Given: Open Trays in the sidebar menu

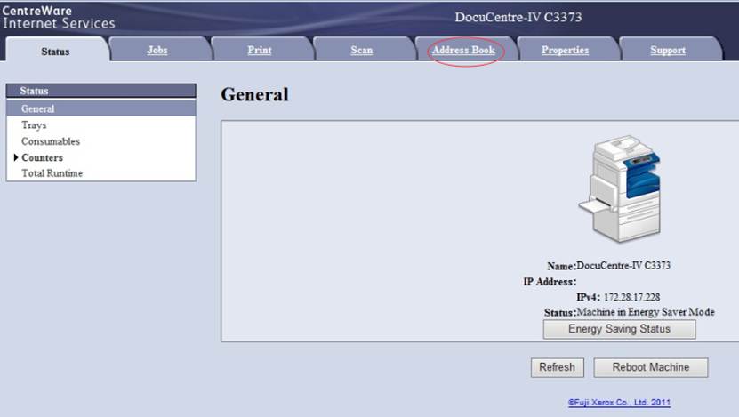Looking at the screenshot, I should point(34,125).
